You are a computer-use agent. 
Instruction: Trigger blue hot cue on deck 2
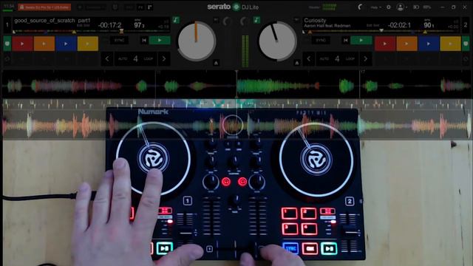tap(429, 44)
